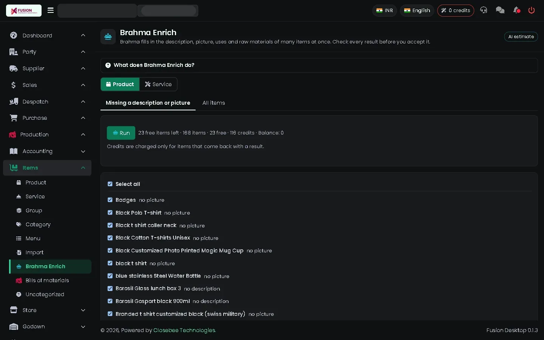Expand the Accounting menu chevron
The height and width of the screenshot is (340, 544).
point(83,151)
